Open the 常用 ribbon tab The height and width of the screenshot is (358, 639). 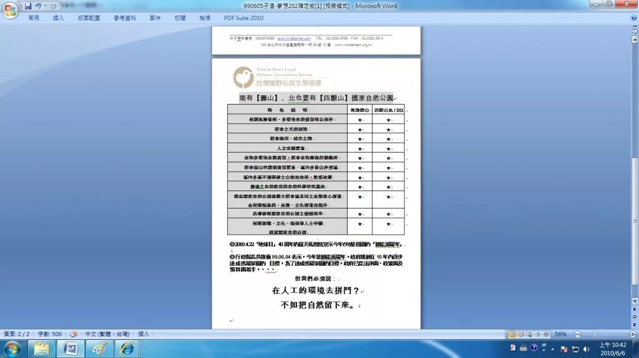tap(34, 18)
